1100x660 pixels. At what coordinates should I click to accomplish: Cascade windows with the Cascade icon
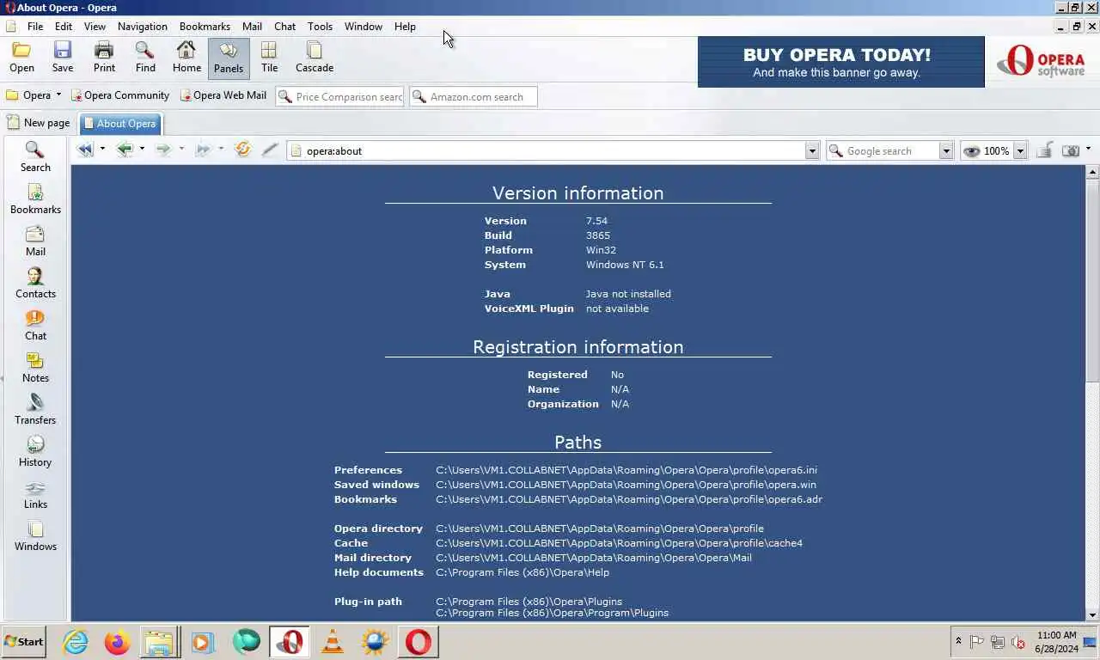click(x=315, y=58)
